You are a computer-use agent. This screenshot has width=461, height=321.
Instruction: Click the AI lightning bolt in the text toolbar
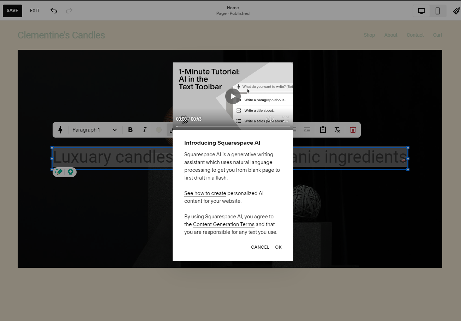[x=60, y=130]
